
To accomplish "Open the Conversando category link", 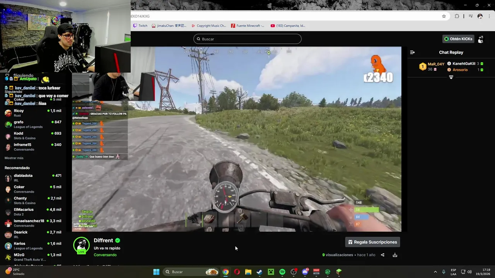I will 105,255.
